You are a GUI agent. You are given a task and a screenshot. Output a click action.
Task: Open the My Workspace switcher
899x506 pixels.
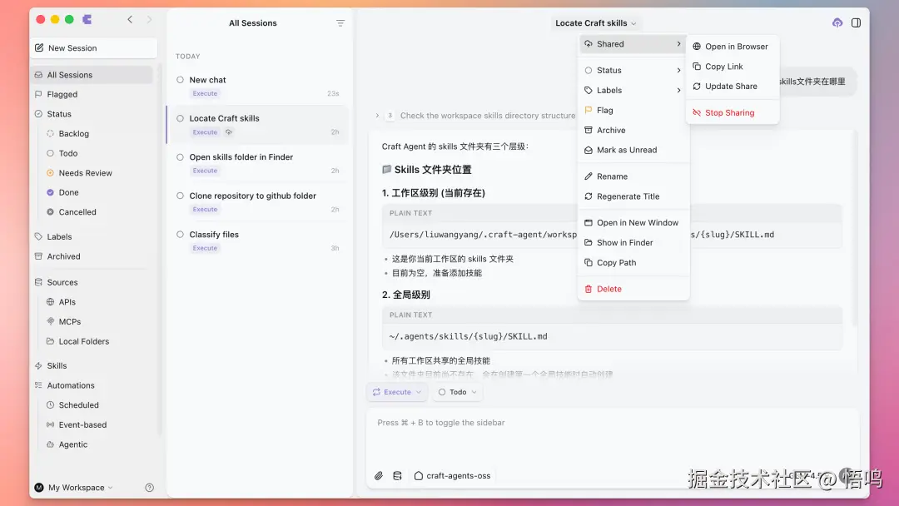pos(75,488)
